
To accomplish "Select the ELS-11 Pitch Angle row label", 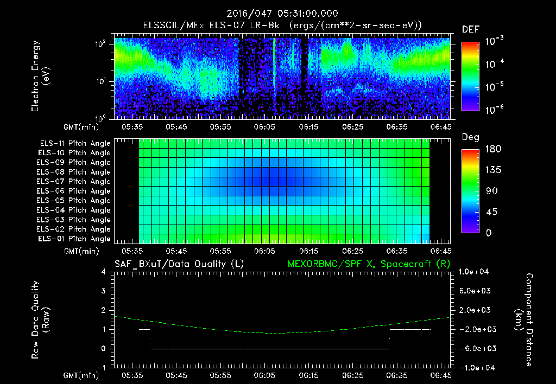I will [x=75, y=144].
